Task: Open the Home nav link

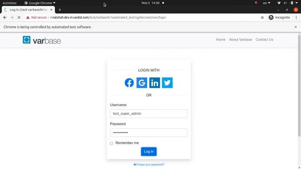Action: [221, 39]
